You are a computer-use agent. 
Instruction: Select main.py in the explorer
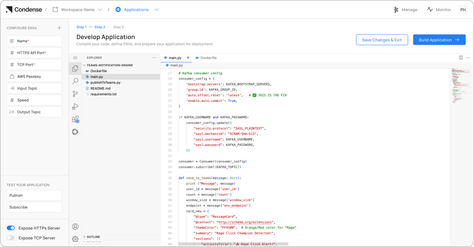point(121,77)
